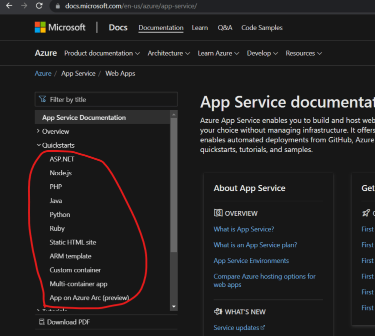Click the sidebar scrollbar thumb
This screenshot has height=336, width=375.
click(x=174, y=185)
